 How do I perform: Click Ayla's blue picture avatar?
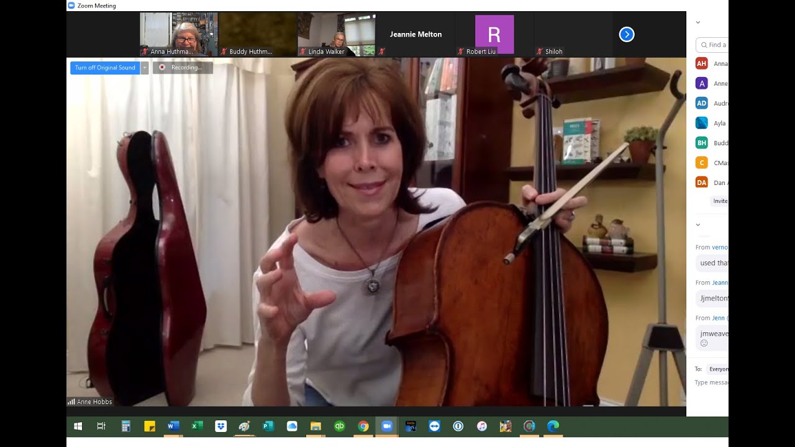tap(702, 123)
